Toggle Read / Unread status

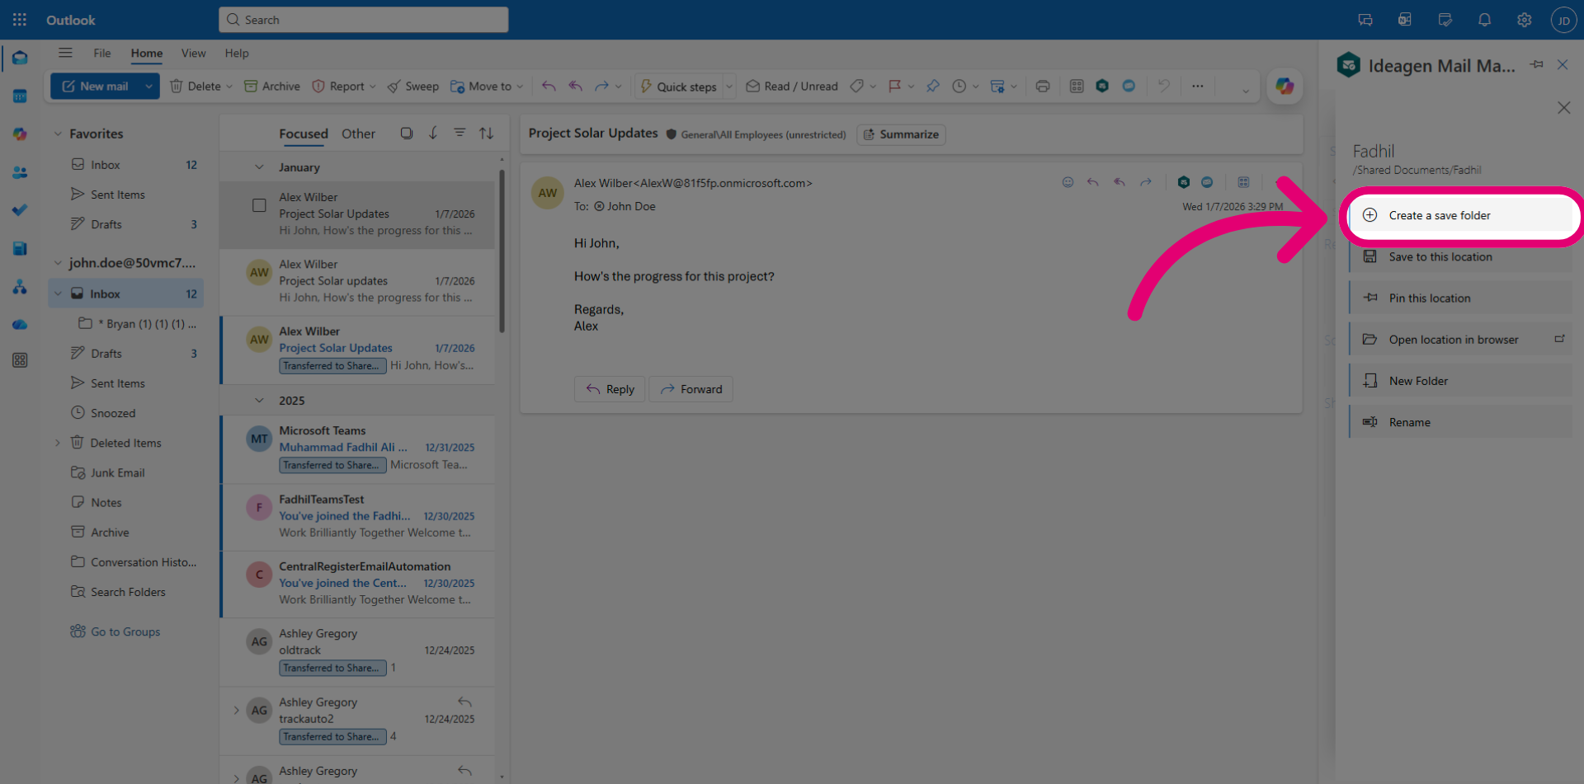792,86
